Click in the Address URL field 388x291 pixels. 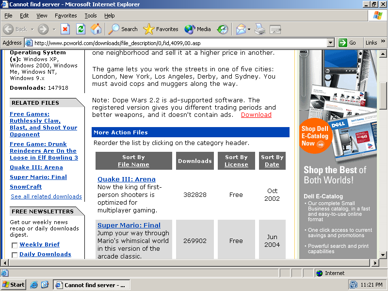click(180, 43)
